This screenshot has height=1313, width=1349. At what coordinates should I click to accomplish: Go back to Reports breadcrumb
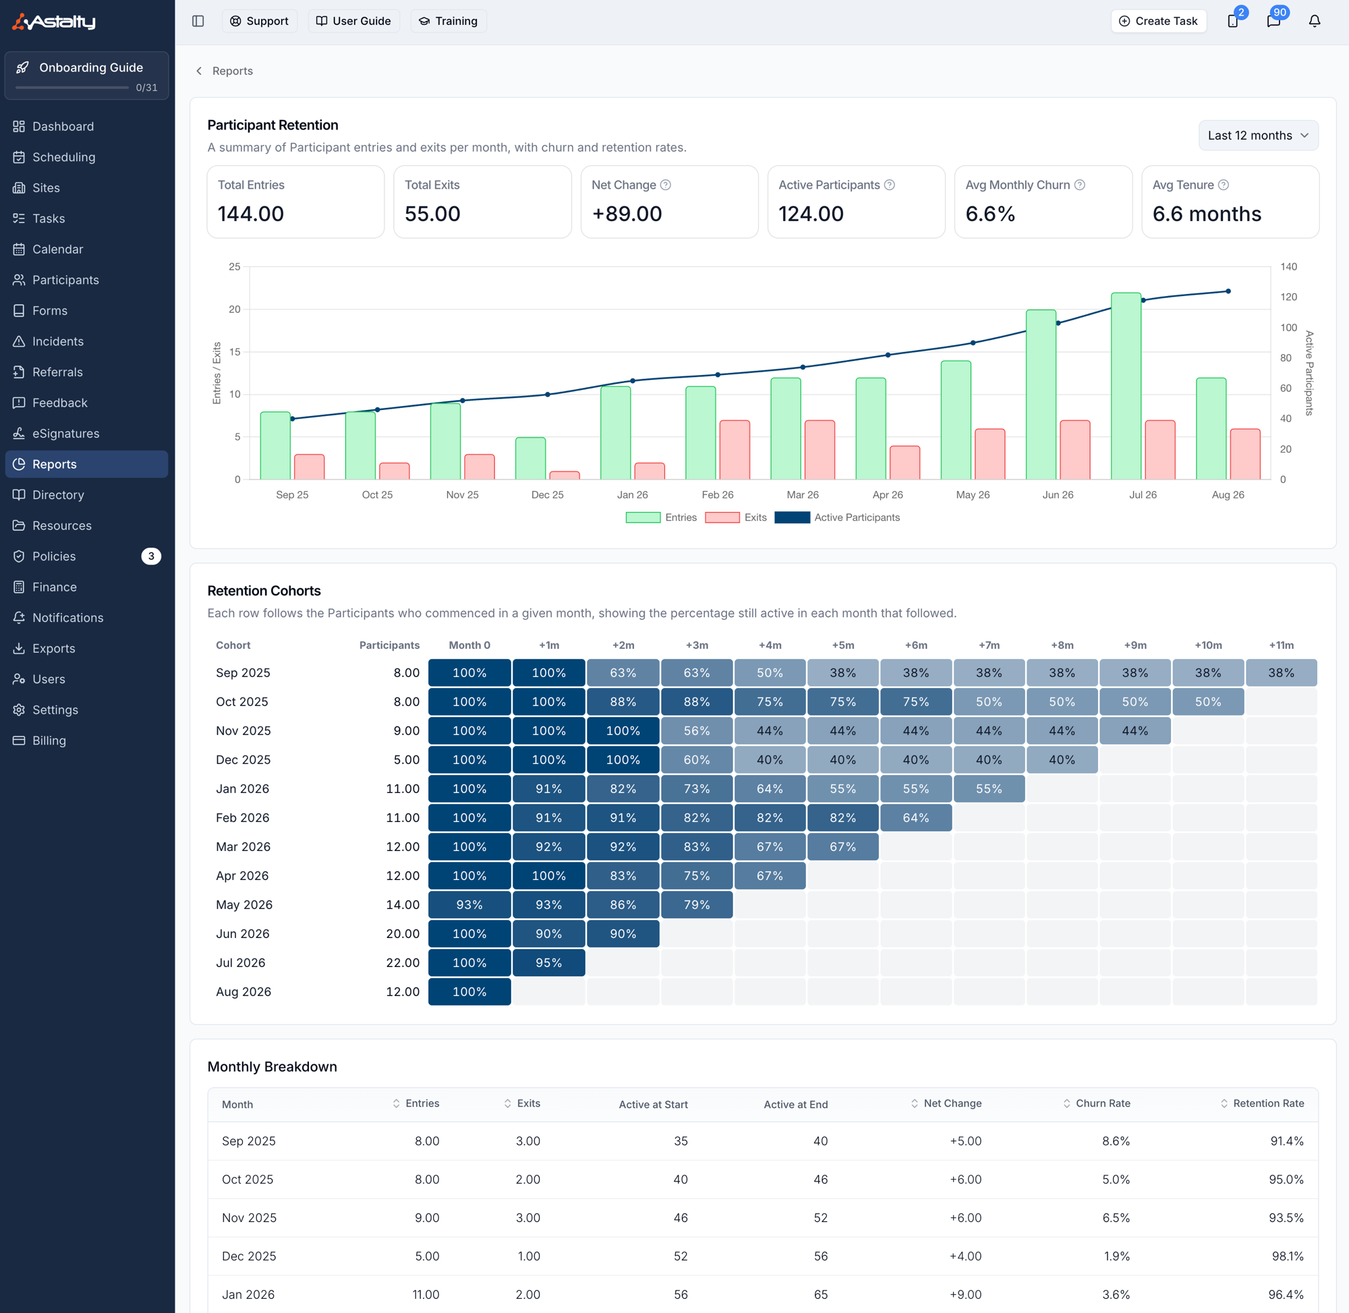(233, 71)
